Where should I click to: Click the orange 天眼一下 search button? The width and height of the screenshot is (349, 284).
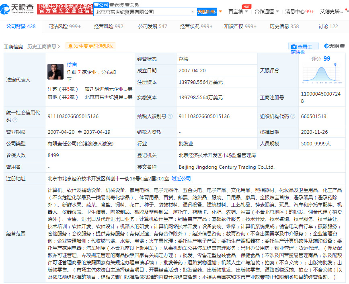pyautogui.click(x=207, y=12)
